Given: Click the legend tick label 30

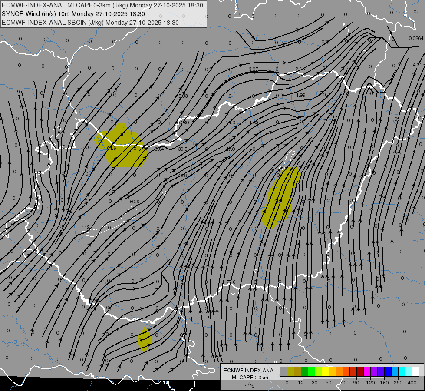Looking at the screenshot, I should (315, 383).
